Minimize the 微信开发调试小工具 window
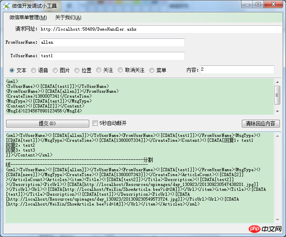Image resolution: width=286 pixels, height=237 pixels. pyautogui.click(x=247, y=4)
